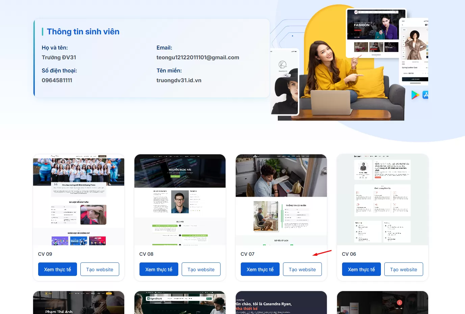Create website from CV 08 template
This screenshot has height=314, width=465.
coord(201,269)
